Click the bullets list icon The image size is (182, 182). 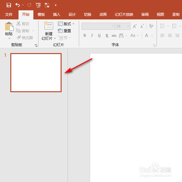pos(163,26)
